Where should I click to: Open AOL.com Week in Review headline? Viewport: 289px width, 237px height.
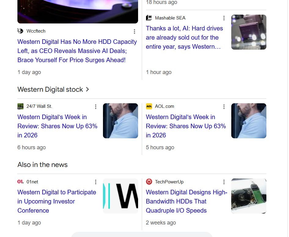[186, 126]
